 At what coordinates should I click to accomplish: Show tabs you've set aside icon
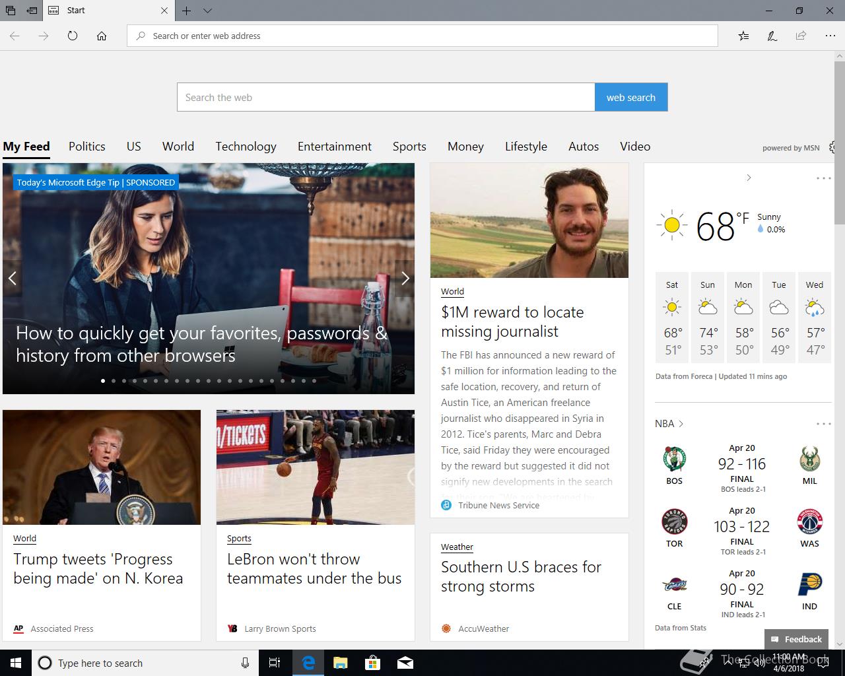coord(11,11)
